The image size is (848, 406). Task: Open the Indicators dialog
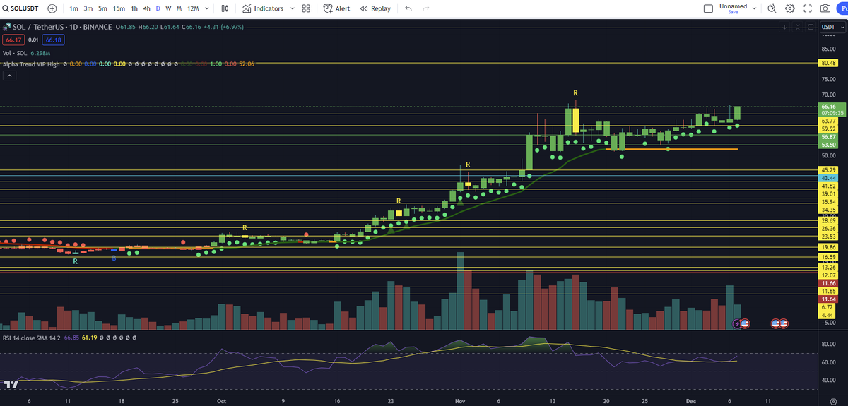pos(262,8)
